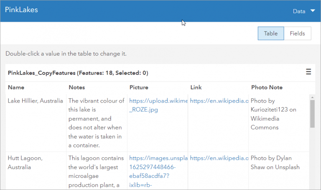Click the Notes column header
The height and width of the screenshot is (190, 321).
tap(77, 87)
